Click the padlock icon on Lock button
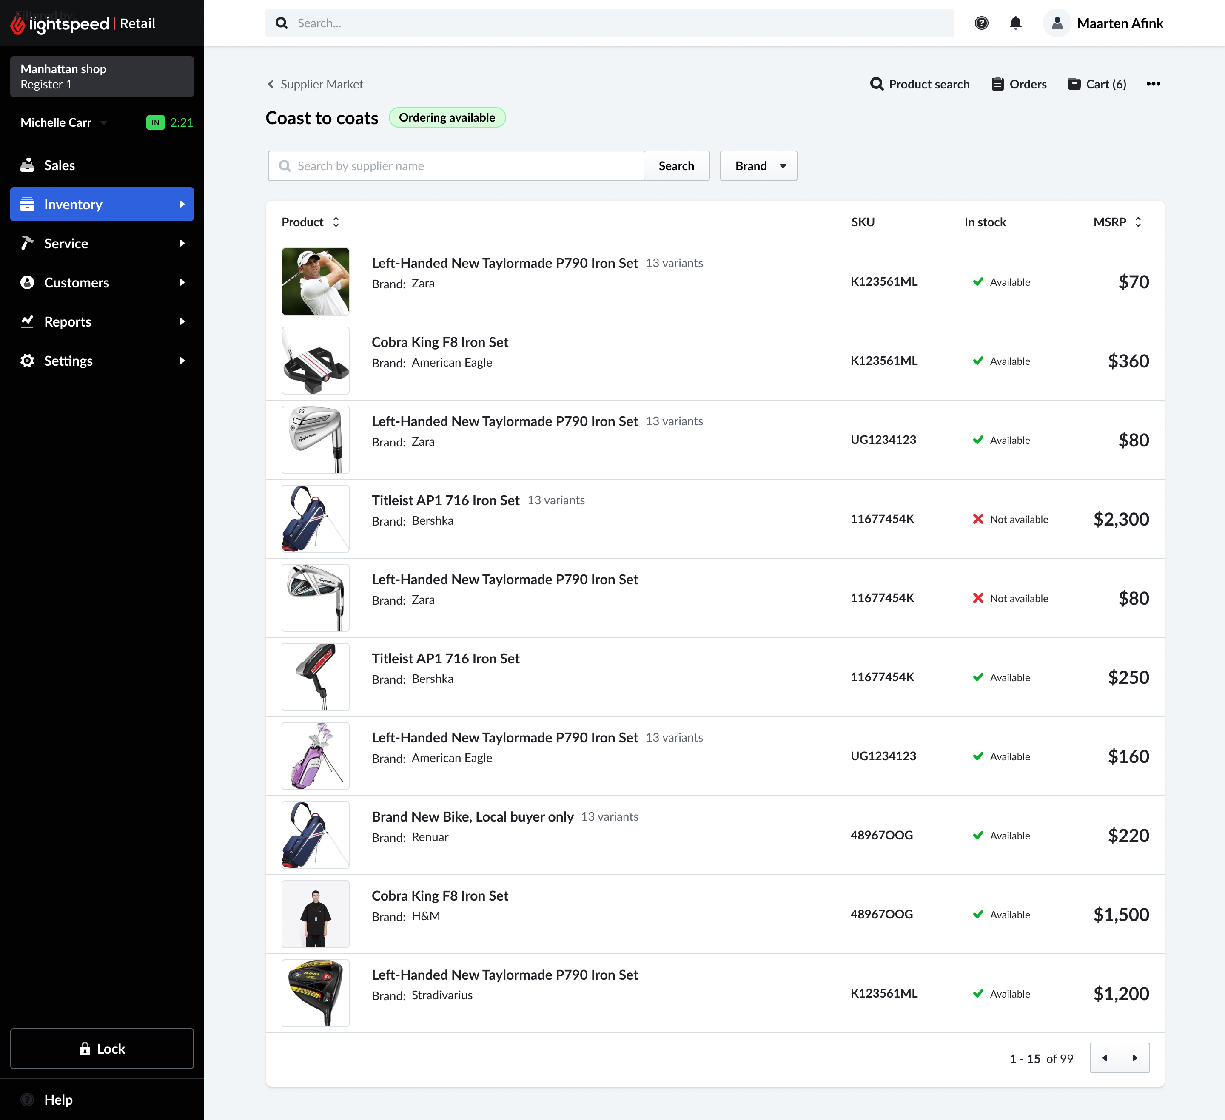The image size is (1225, 1120). click(85, 1049)
